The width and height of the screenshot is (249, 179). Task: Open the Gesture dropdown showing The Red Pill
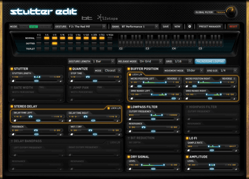click(87, 26)
